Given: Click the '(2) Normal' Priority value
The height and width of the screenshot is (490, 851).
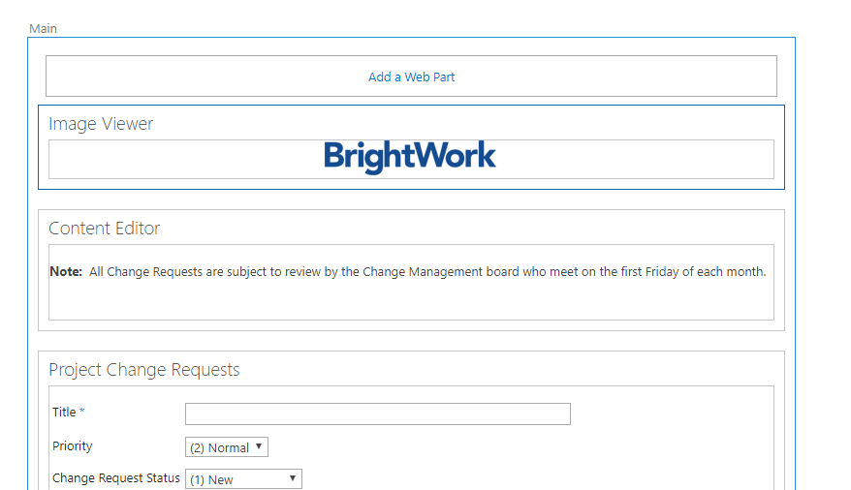Looking at the screenshot, I should point(220,448).
